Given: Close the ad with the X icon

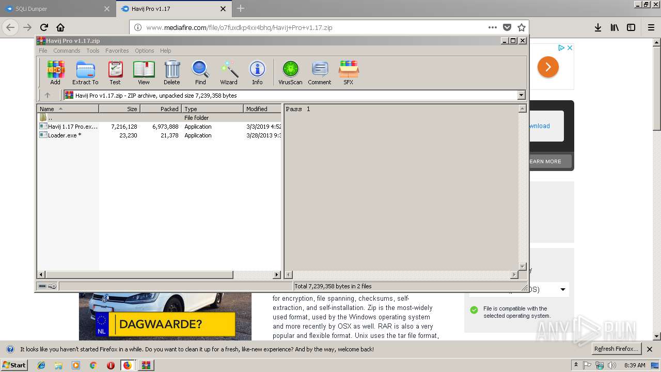Looking at the screenshot, I should pos(570,48).
